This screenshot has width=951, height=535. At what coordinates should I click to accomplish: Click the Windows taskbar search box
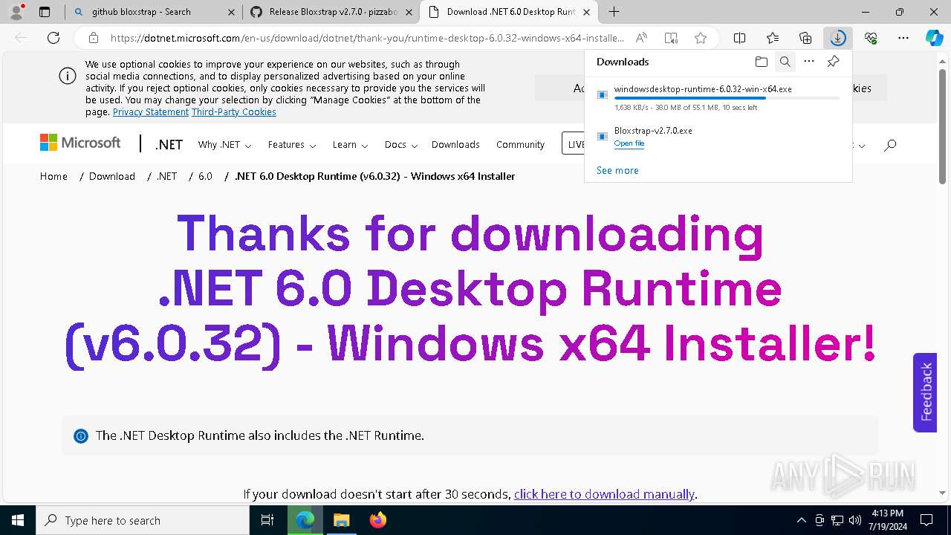point(143,520)
